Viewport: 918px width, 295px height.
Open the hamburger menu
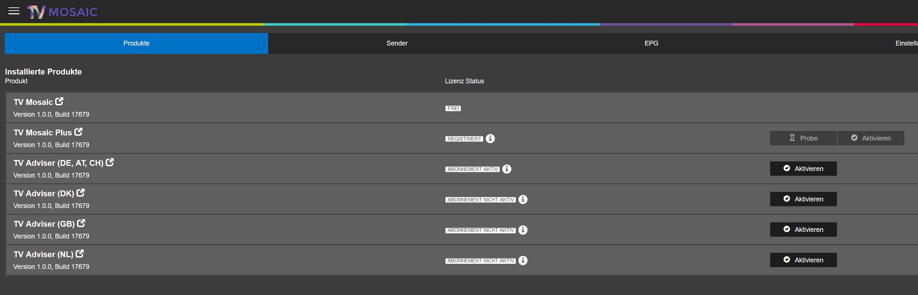(x=14, y=11)
